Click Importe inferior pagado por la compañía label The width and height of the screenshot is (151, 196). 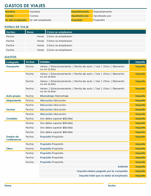pos(102,171)
